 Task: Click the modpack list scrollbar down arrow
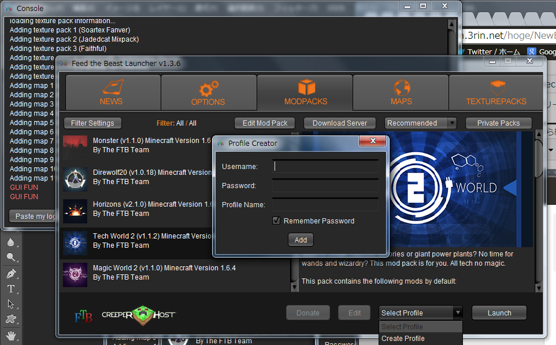click(x=294, y=287)
